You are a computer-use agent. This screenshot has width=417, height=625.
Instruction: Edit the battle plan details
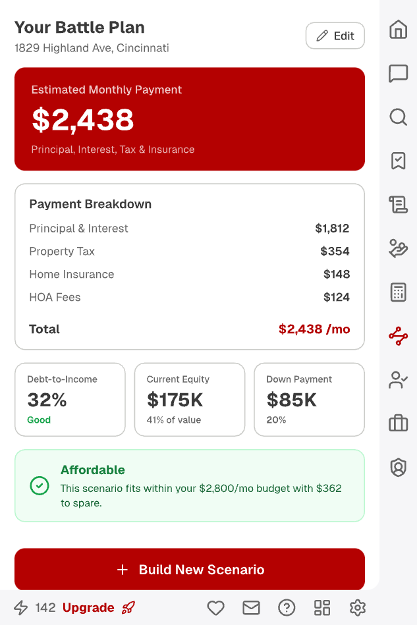[335, 36]
